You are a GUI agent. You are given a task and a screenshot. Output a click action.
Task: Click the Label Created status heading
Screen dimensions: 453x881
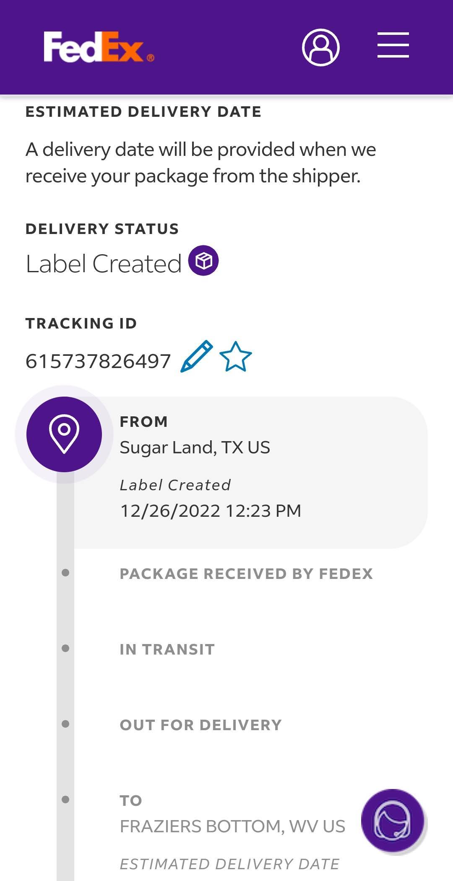[x=104, y=264]
